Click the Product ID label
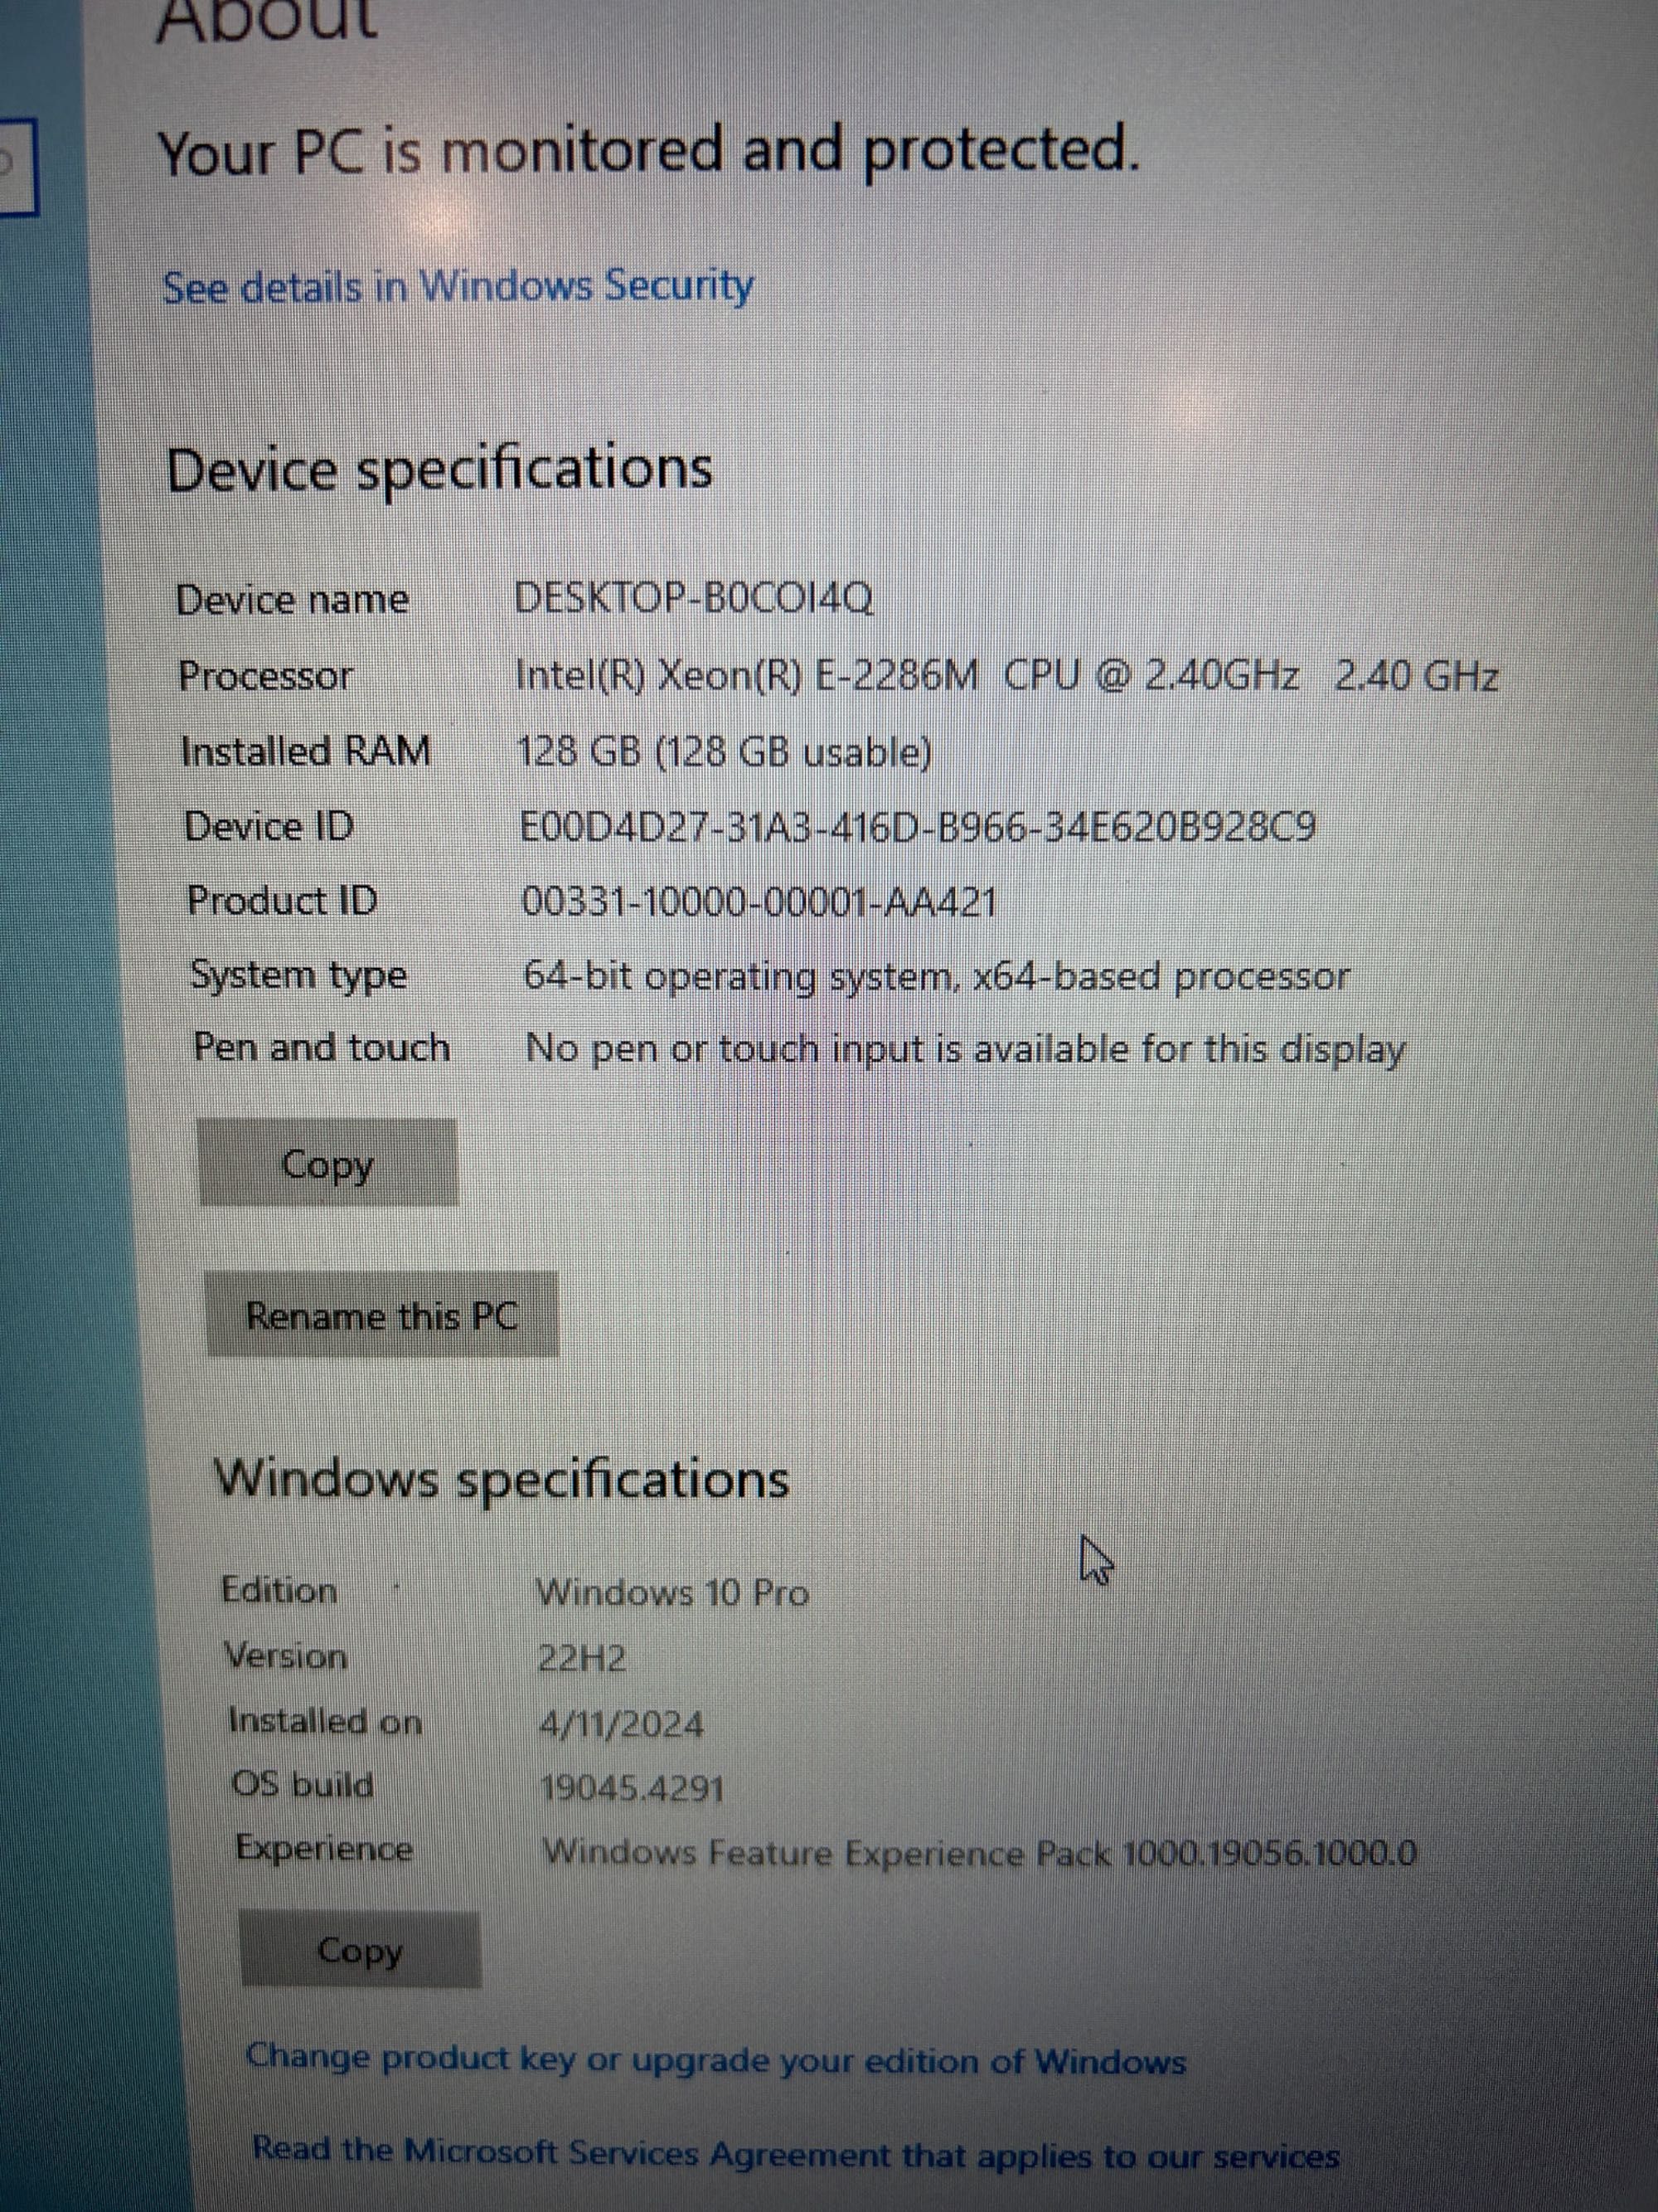The height and width of the screenshot is (2212, 1658). pyautogui.click(x=283, y=901)
